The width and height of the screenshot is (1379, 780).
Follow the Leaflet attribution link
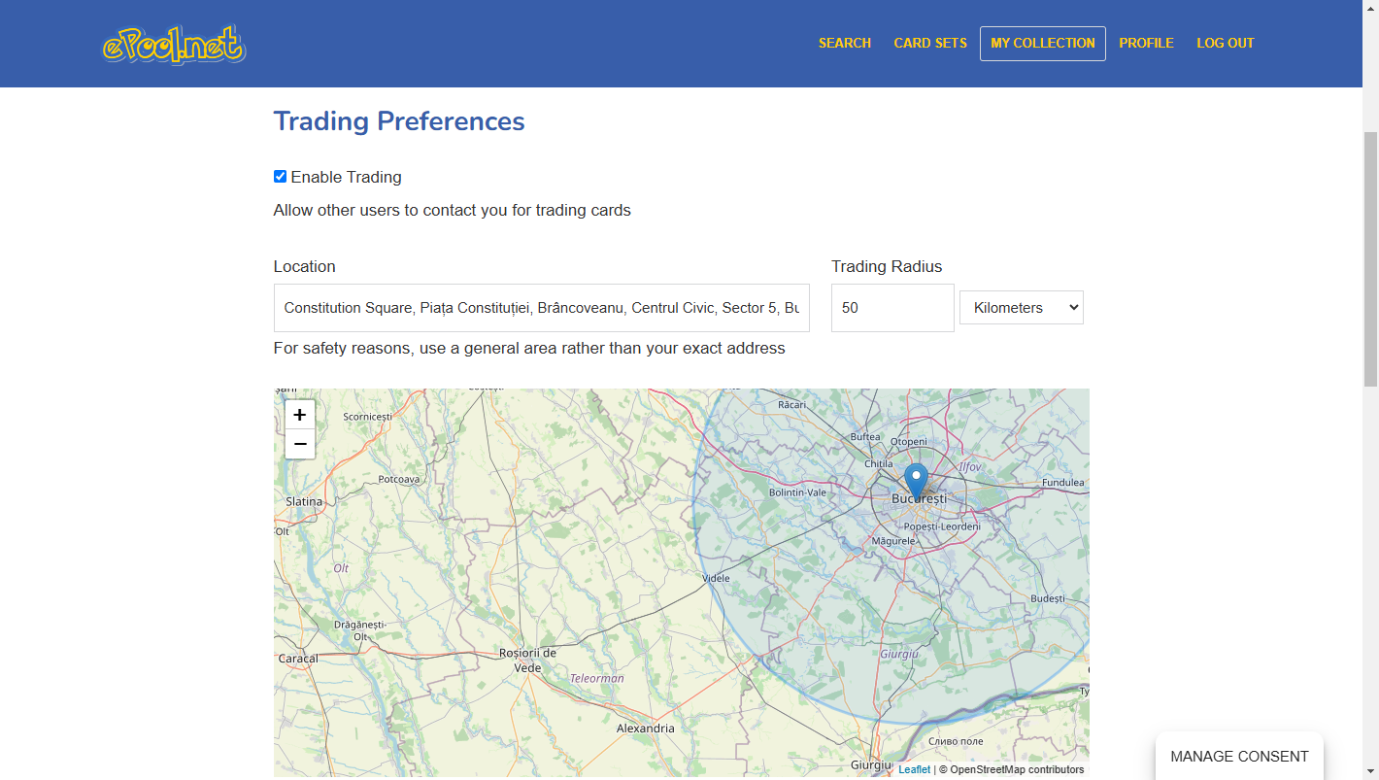(914, 769)
